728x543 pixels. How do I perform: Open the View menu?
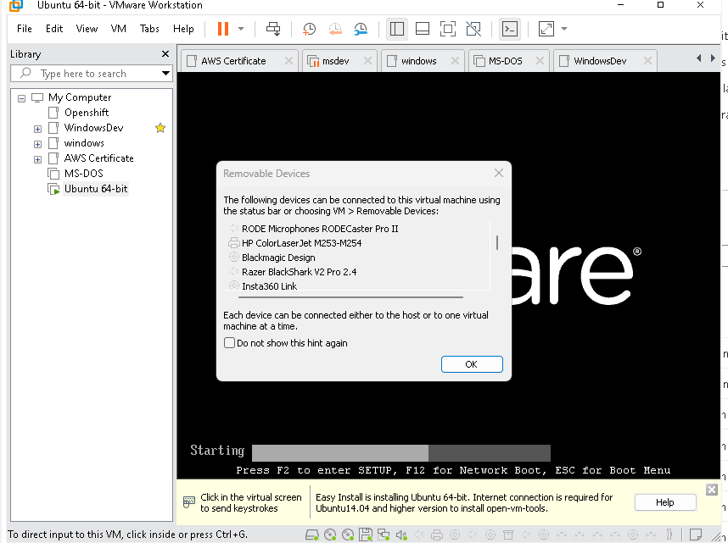click(87, 29)
